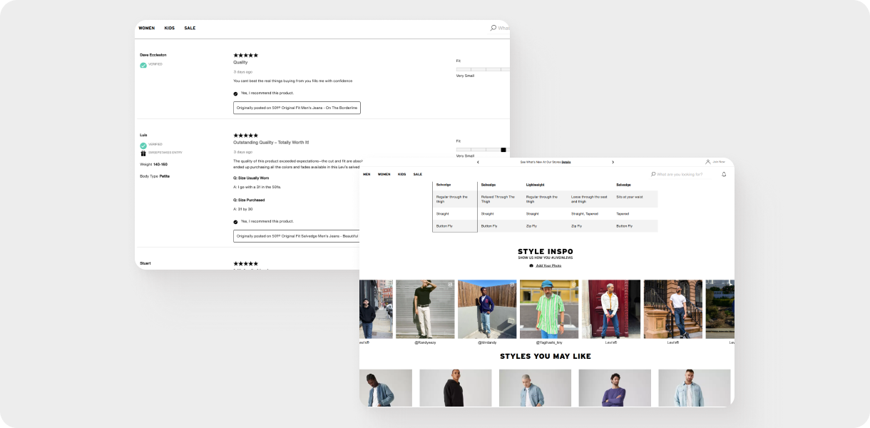Open the Levi's® photo with the red door

611,309
